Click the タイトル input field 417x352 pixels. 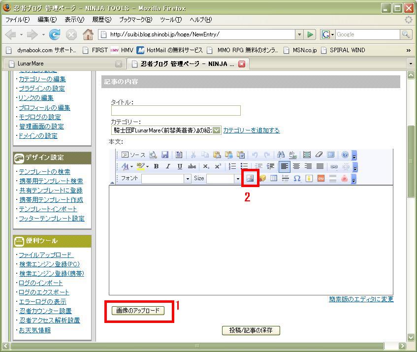coord(176,110)
